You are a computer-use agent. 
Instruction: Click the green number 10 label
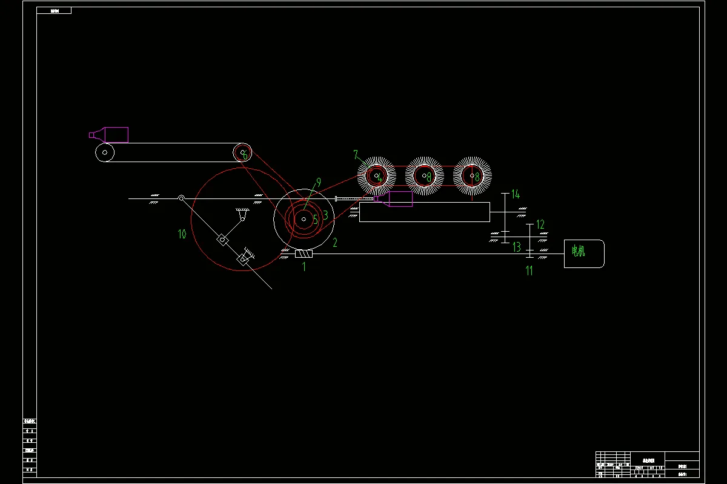click(182, 234)
